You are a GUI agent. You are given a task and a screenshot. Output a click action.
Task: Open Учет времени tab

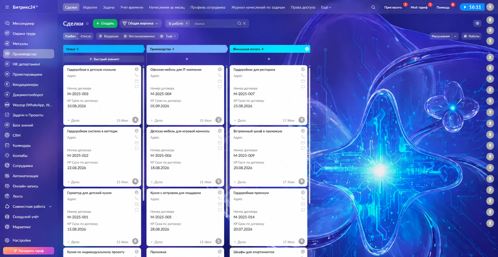[x=132, y=7]
